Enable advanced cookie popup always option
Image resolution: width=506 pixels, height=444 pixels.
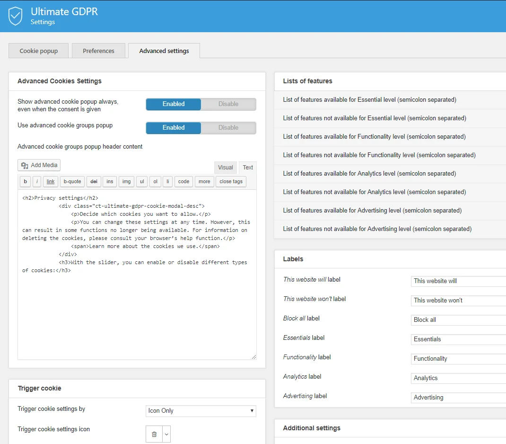173,104
